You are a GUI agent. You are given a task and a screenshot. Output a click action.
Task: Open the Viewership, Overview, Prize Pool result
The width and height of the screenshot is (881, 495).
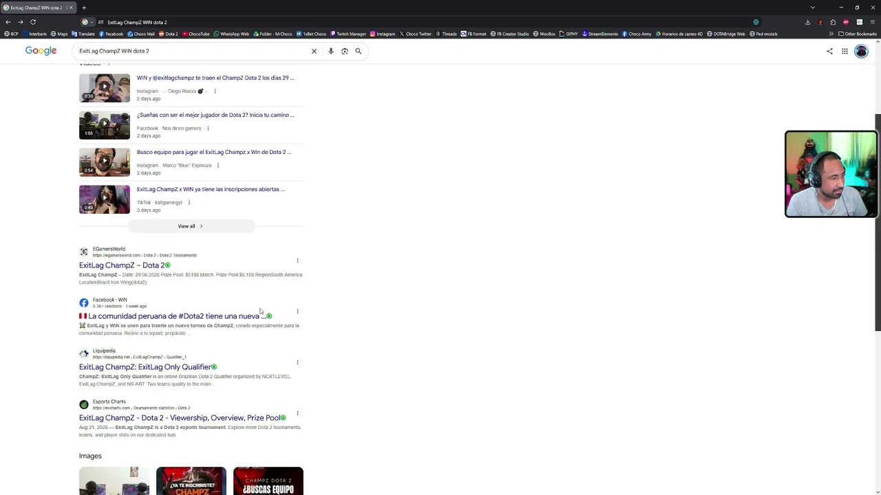[180, 418]
